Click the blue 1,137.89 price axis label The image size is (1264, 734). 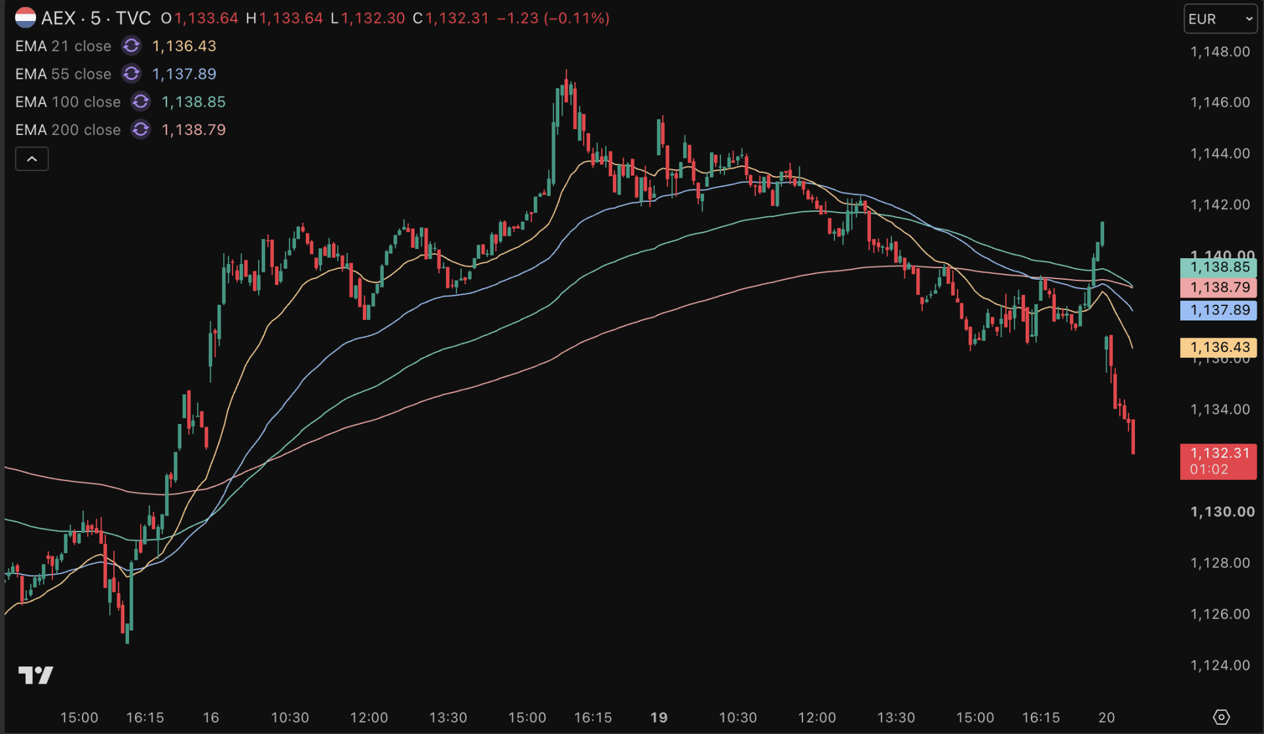pyautogui.click(x=1218, y=310)
